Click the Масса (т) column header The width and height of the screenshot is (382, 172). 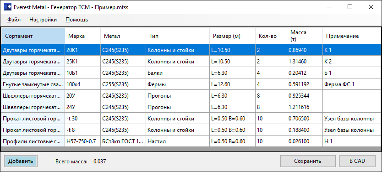pos(305,36)
